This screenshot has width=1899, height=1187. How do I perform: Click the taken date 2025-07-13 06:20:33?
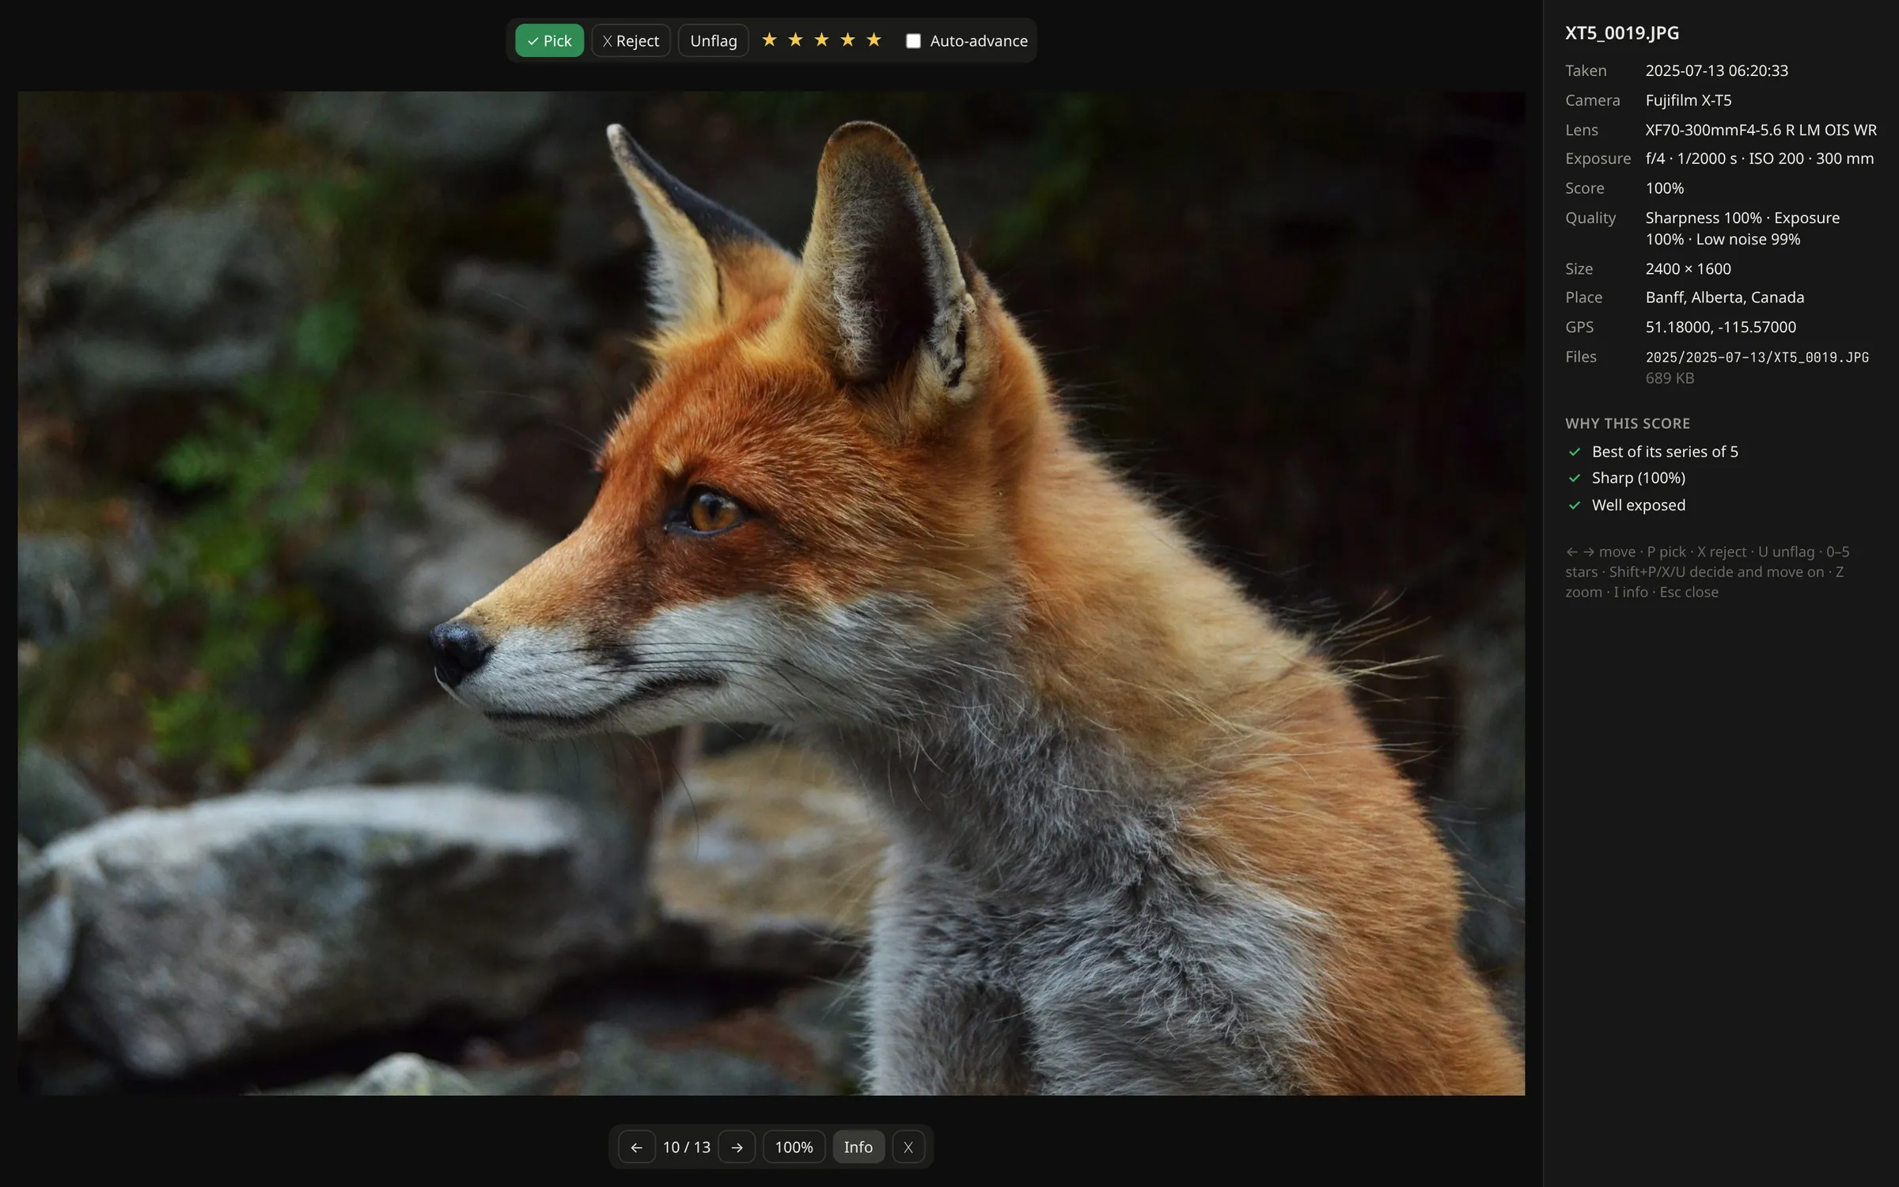pos(1716,70)
